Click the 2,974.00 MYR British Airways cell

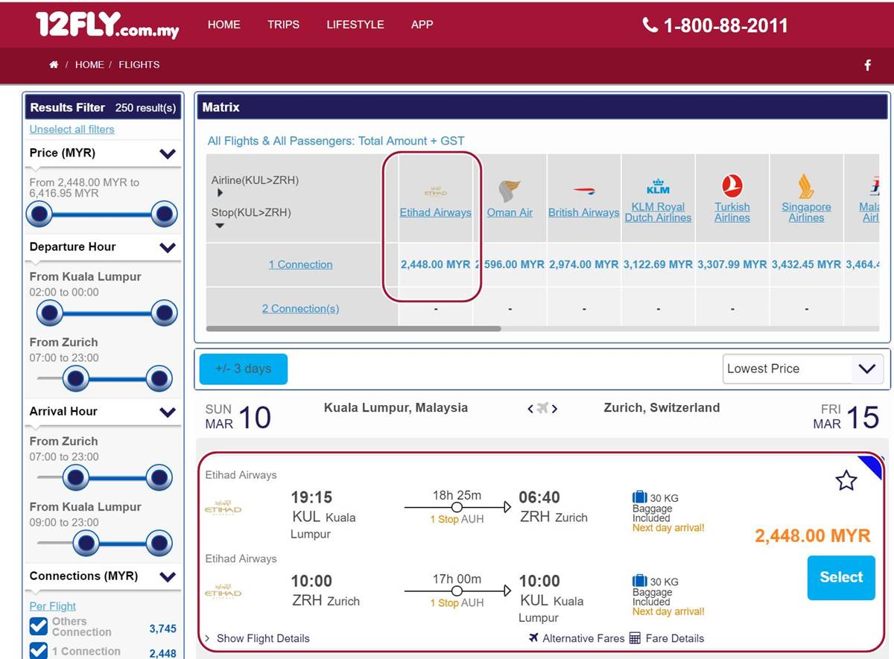(x=583, y=264)
